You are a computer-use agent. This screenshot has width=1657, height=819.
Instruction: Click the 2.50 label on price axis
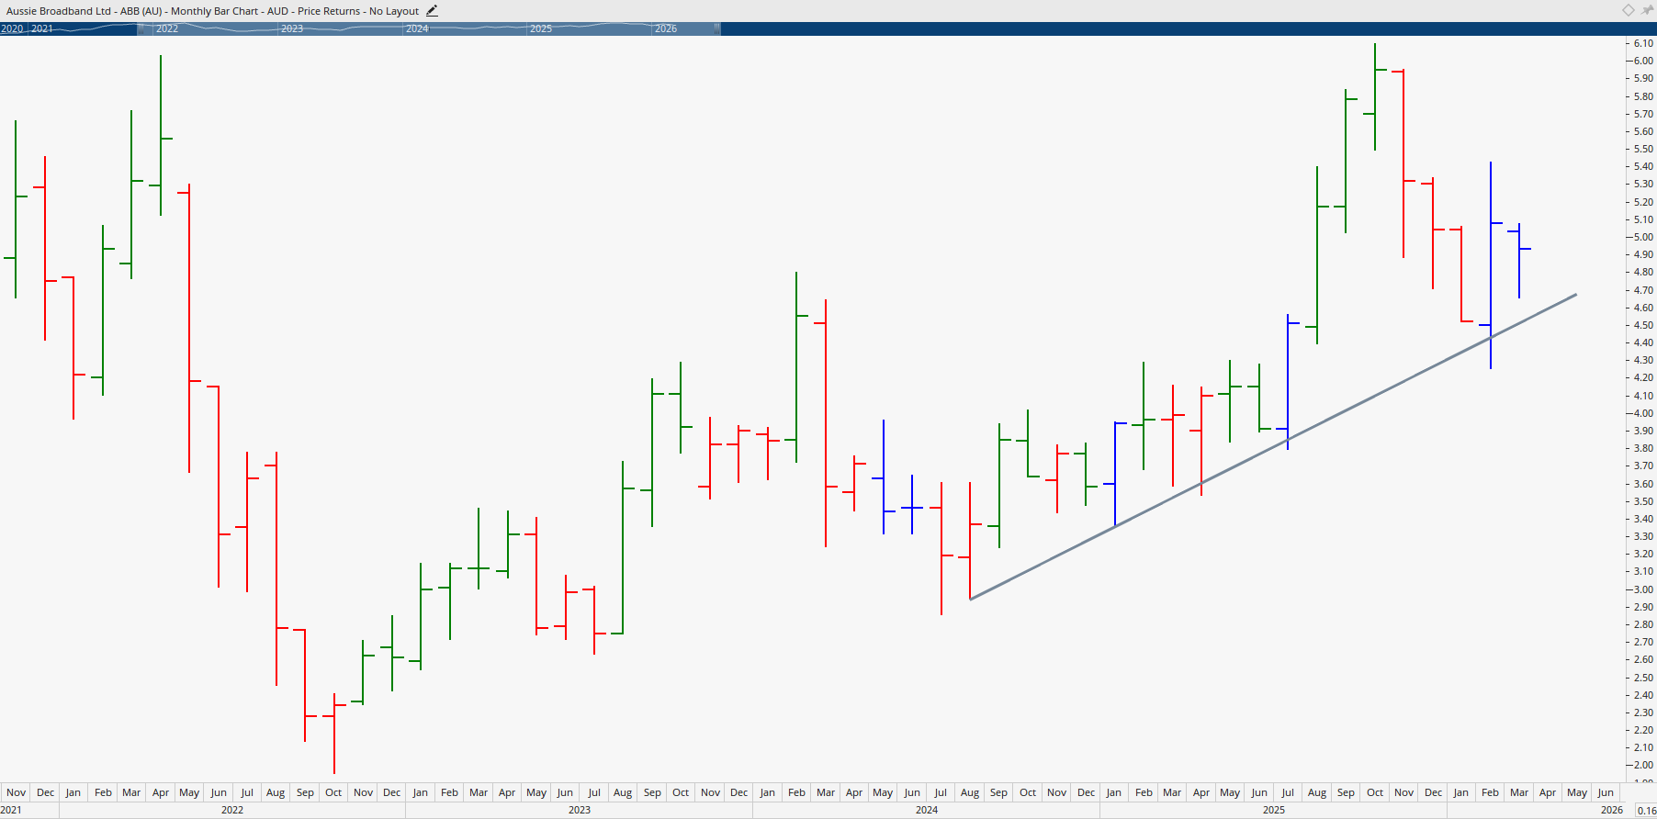1643,678
